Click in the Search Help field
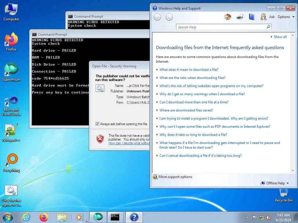 (x=221, y=27)
